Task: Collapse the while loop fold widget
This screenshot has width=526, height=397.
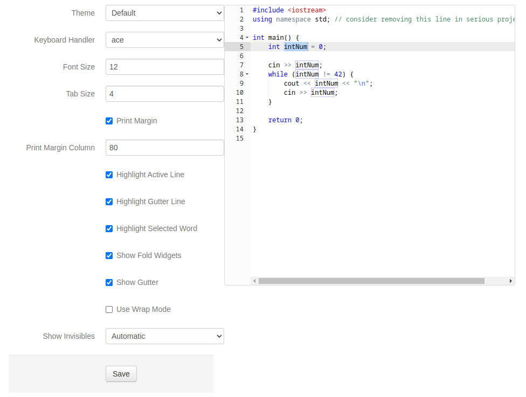Action: pos(247,74)
